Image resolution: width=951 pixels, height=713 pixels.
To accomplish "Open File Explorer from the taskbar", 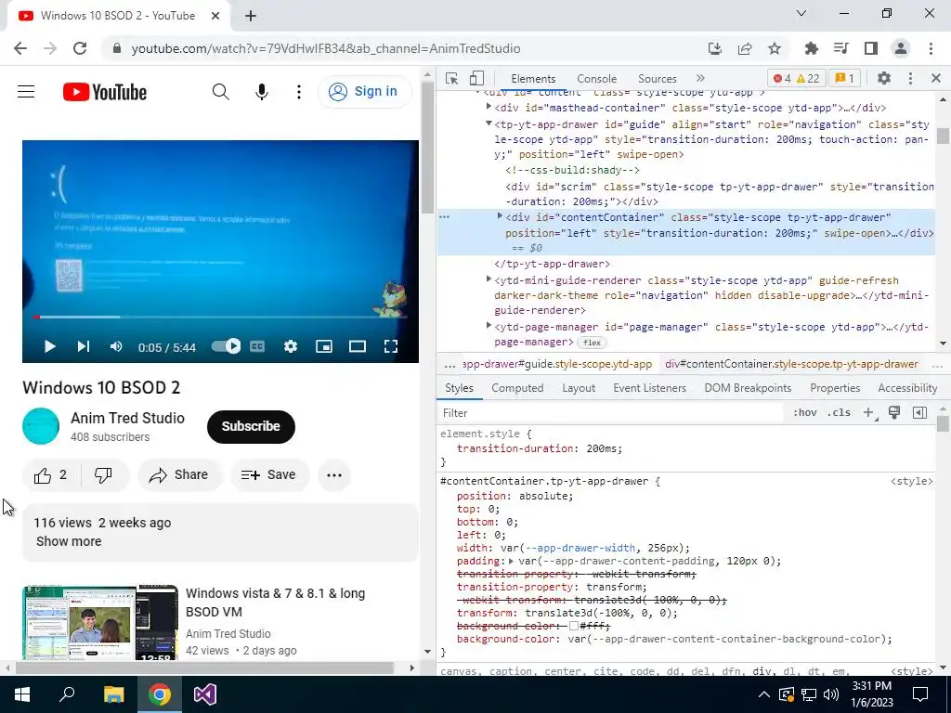I will (113, 694).
